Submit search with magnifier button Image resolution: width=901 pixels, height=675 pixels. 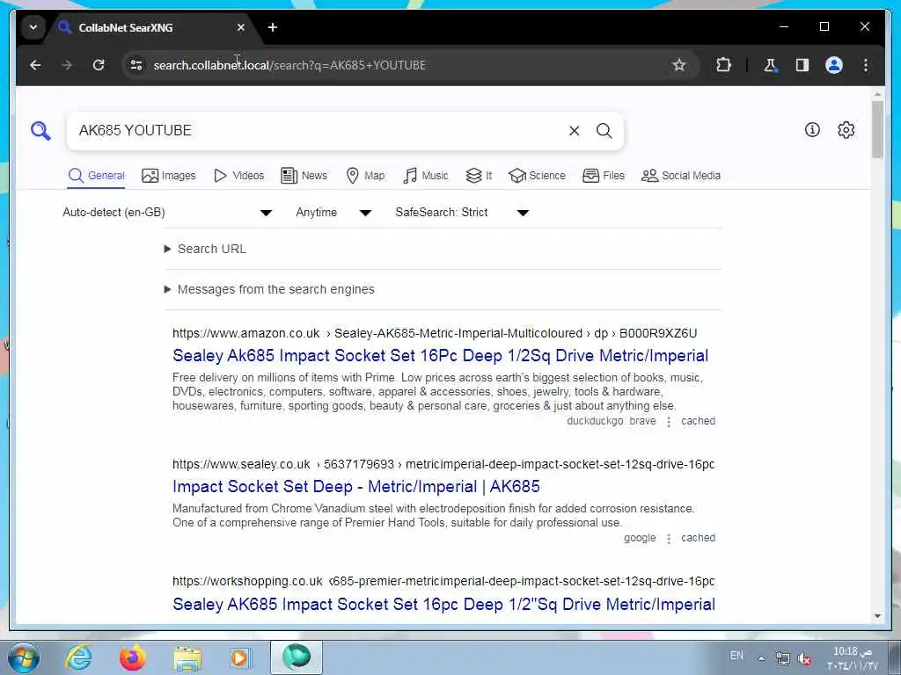click(604, 131)
